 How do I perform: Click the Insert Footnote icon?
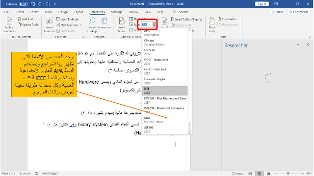pyautogui.click(x=49, y=25)
